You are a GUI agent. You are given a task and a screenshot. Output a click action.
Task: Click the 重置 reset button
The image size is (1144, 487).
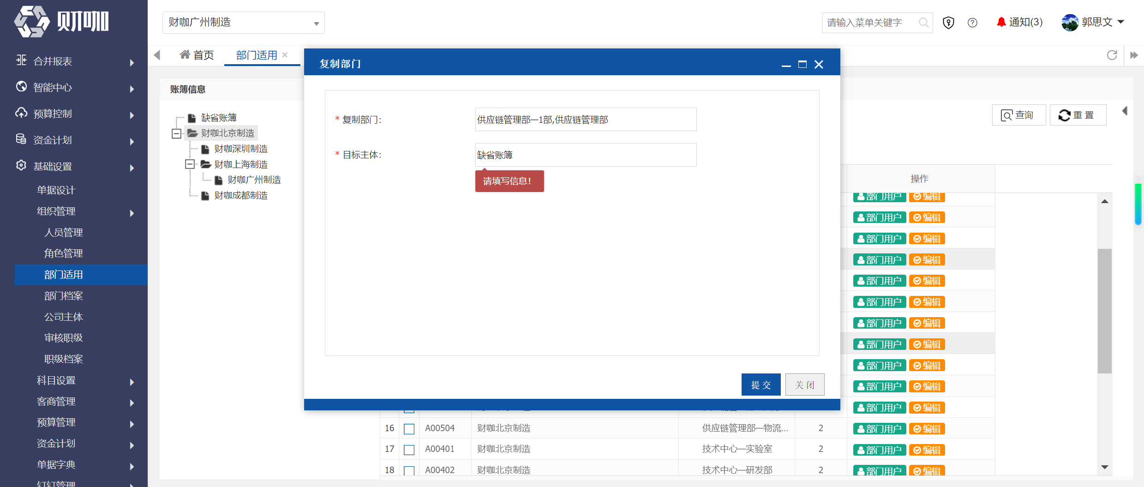pos(1078,115)
